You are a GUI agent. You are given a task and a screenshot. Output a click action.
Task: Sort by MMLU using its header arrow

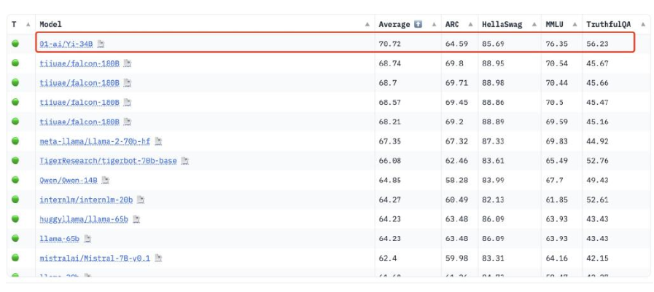(x=574, y=25)
